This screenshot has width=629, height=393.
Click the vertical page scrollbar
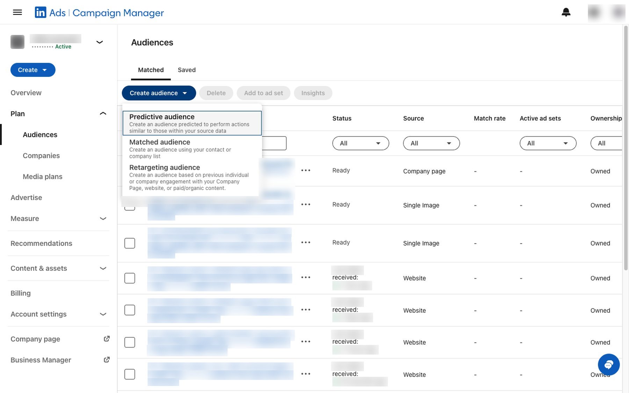626,148
